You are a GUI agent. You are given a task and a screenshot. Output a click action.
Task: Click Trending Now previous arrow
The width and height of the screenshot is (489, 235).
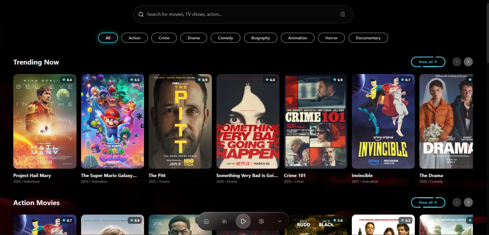coord(457,62)
